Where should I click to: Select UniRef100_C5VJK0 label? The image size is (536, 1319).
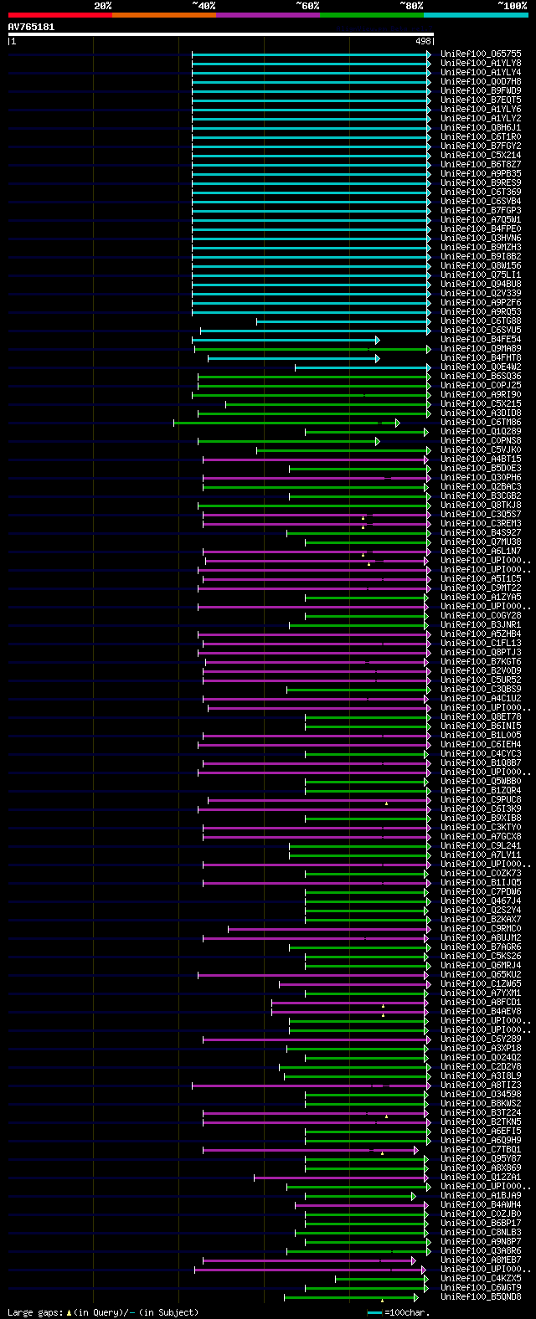point(482,450)
